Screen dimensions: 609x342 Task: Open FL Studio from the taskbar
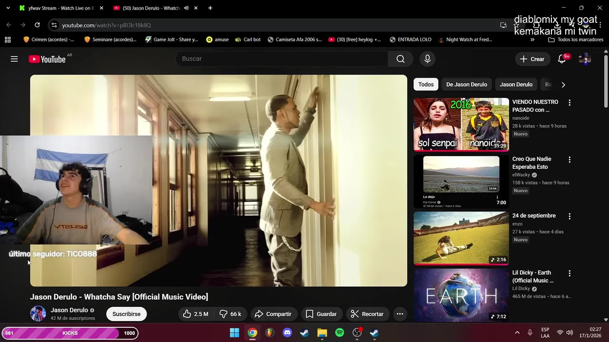tap(270, 333)
